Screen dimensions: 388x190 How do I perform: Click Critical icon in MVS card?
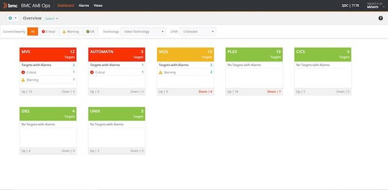(x=23, y=72)
